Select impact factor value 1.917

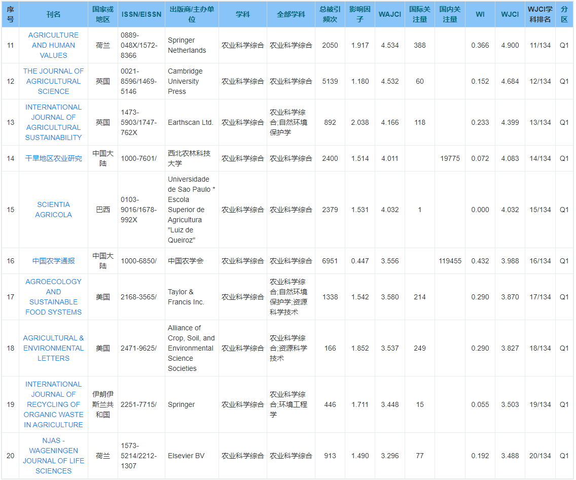pyautogui.click(x=360, y=45)
